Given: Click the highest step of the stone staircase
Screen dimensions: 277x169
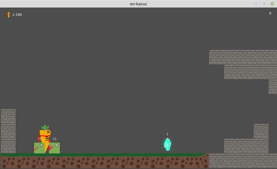Looking at the screenshot, I should (261, 131).
